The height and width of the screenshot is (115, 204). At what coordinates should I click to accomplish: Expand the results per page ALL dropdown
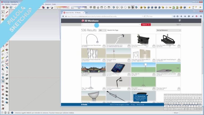click(103, 30)
